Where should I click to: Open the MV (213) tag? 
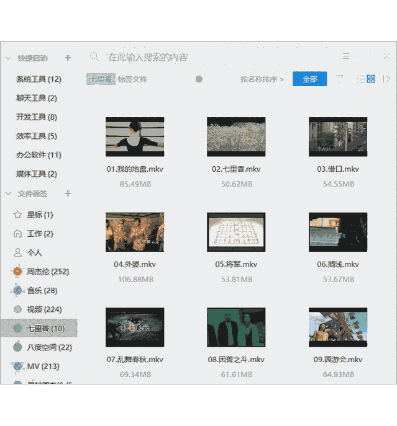tap(43, 366)
